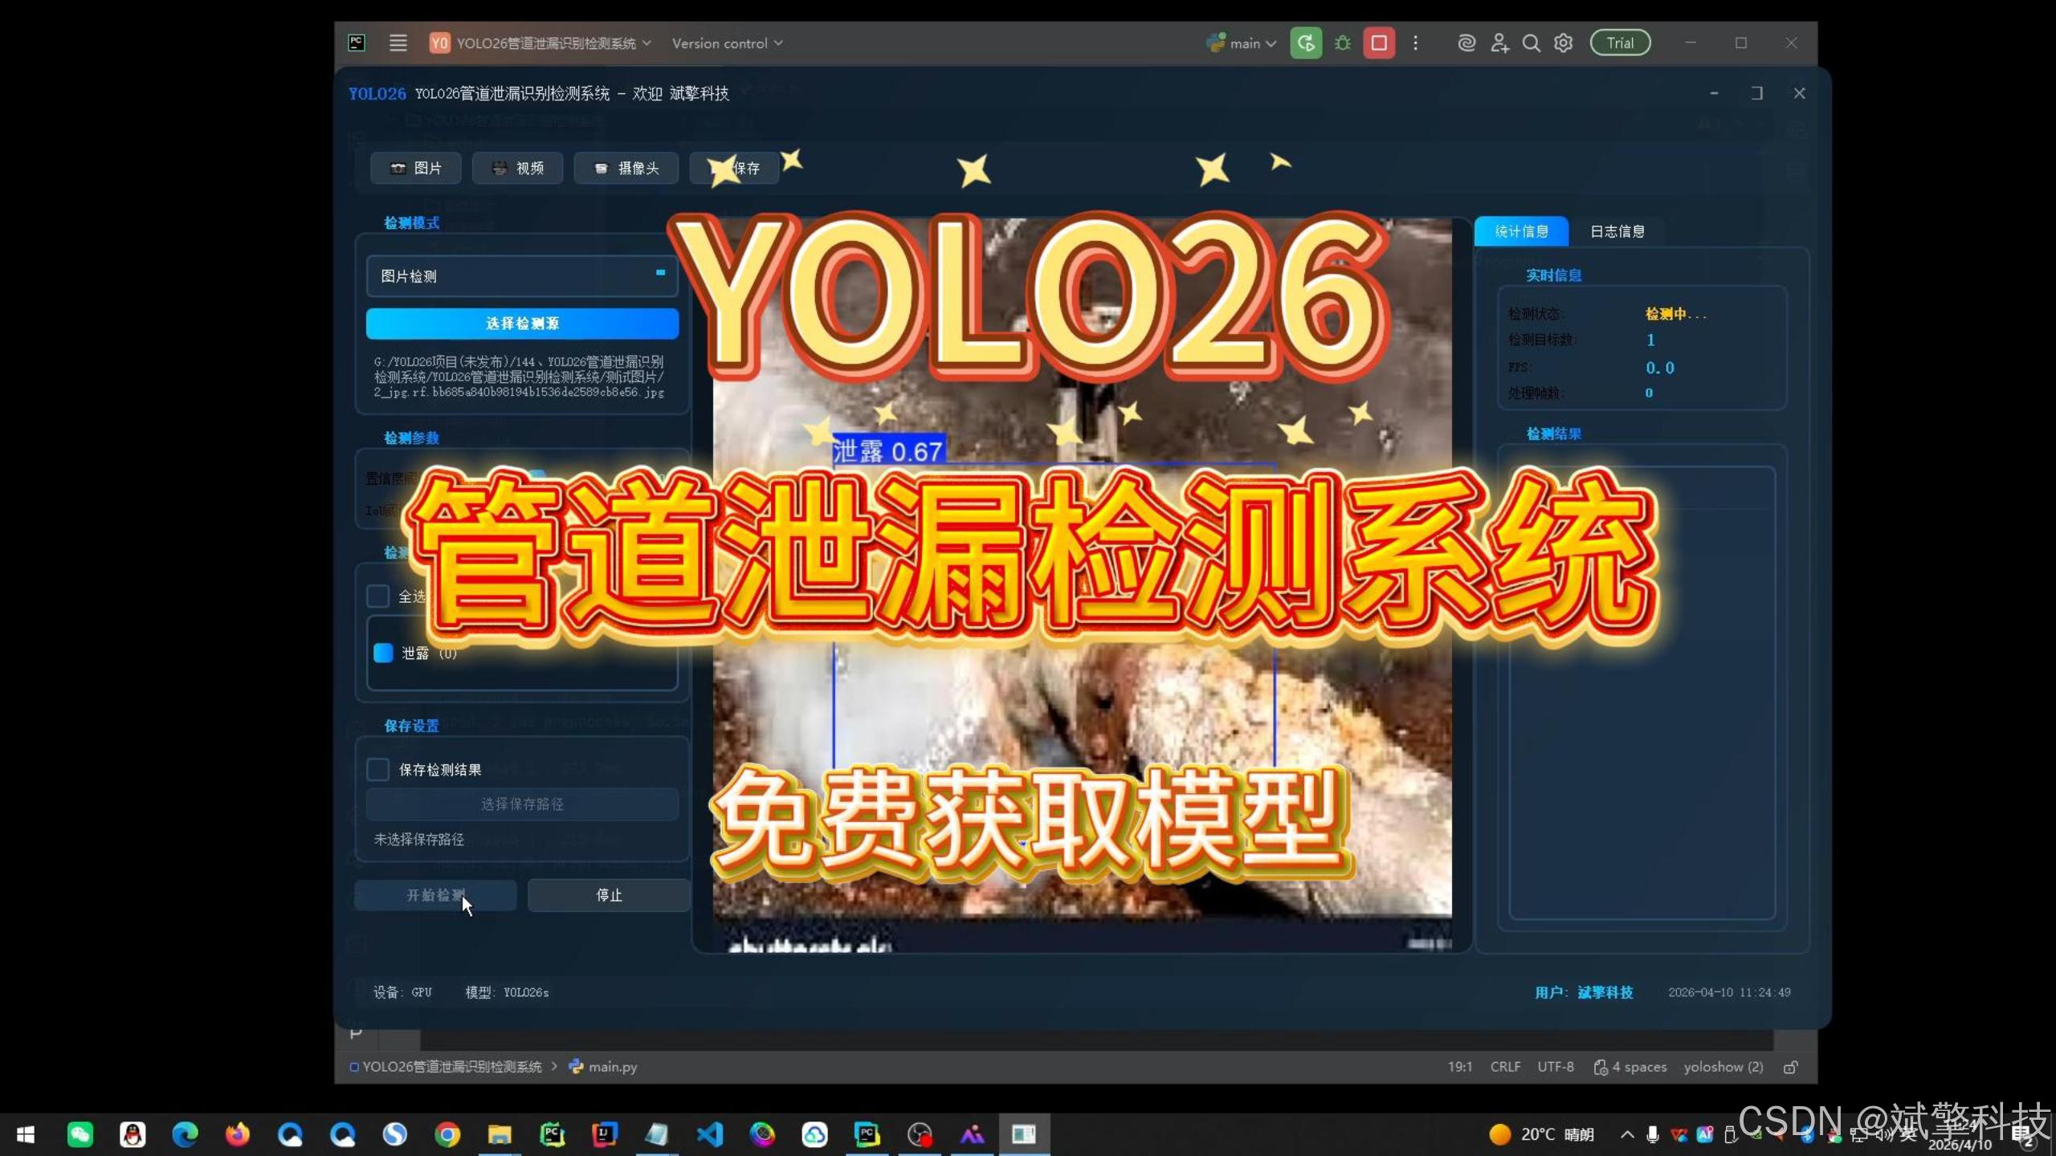Click the Trial license button in PyCharm
The width and height of the screenshot is (2056, 1156).
(1620, 43)
